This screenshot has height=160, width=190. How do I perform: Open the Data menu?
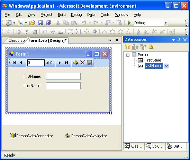point(91,15)
